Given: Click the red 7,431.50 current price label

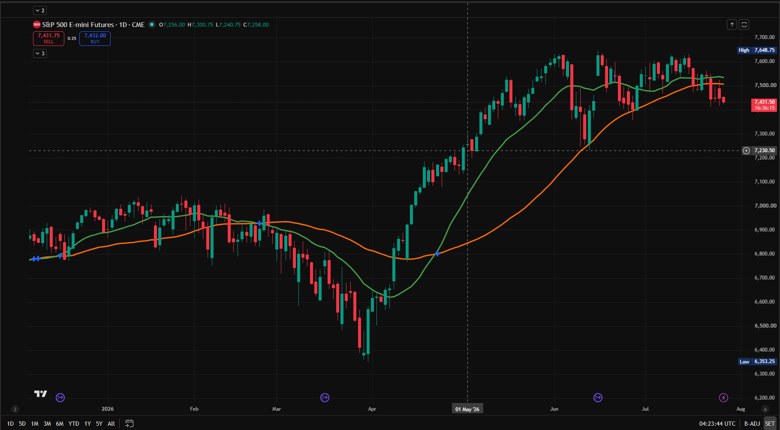Looking at the screenshot, I should click(x=764, y=105).
